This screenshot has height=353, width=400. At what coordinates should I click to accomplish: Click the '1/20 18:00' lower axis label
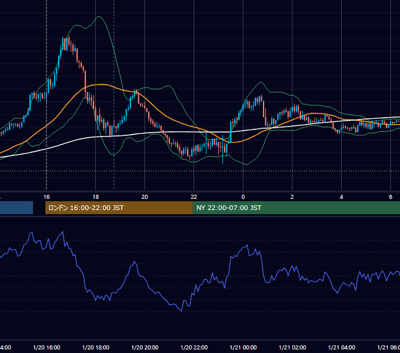(x=96, y=348)
